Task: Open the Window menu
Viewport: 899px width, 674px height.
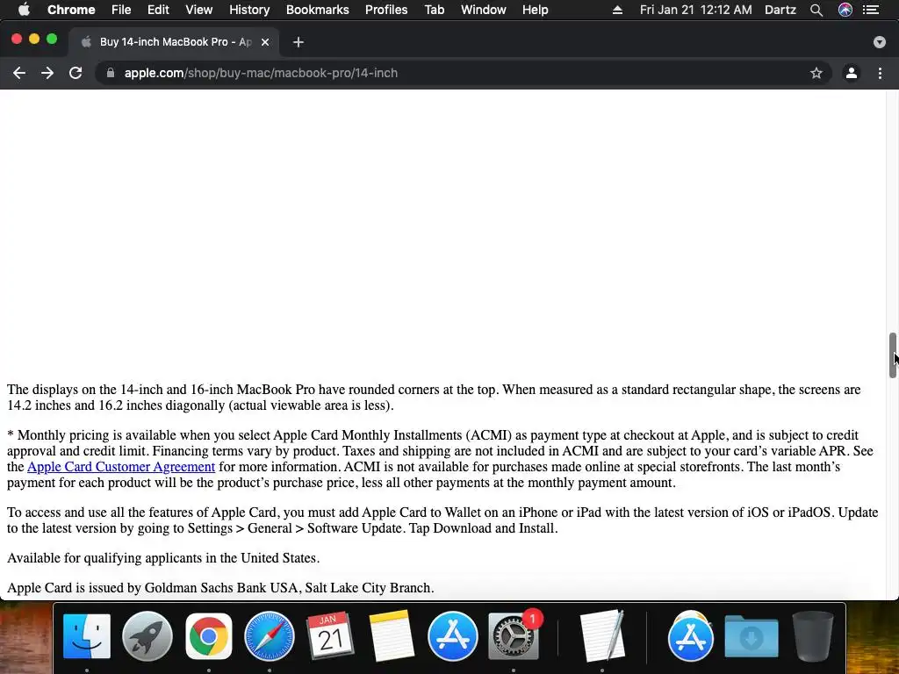Action: click(484, 10)
